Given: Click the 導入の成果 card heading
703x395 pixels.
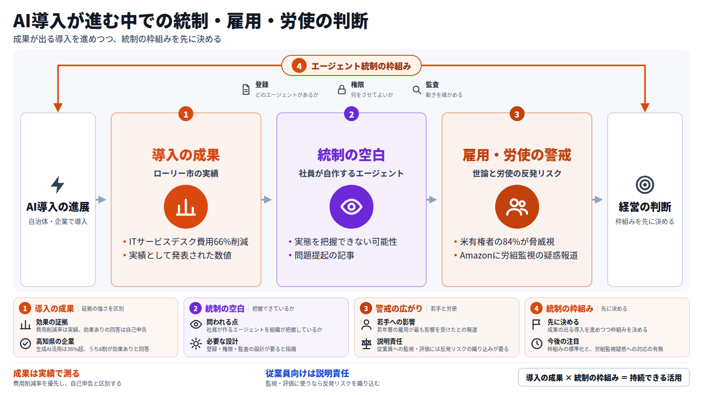Looking at the screenshot, I should (186, 155).
